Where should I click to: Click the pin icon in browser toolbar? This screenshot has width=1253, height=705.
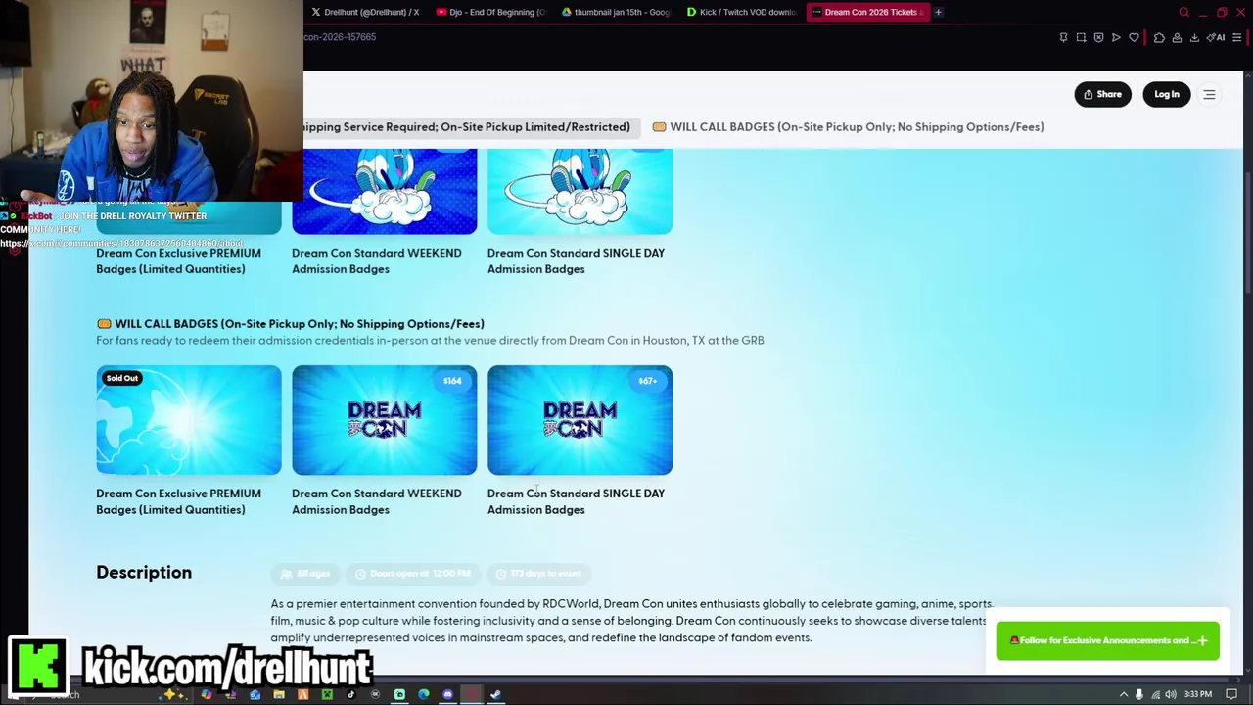tap(1063, 37)
